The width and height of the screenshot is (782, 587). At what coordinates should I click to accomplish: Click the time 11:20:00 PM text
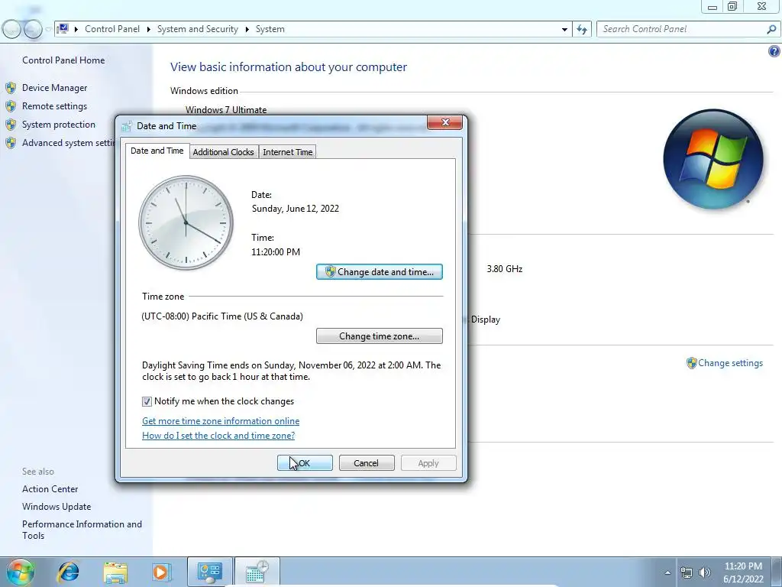click(x=276, y=252)
